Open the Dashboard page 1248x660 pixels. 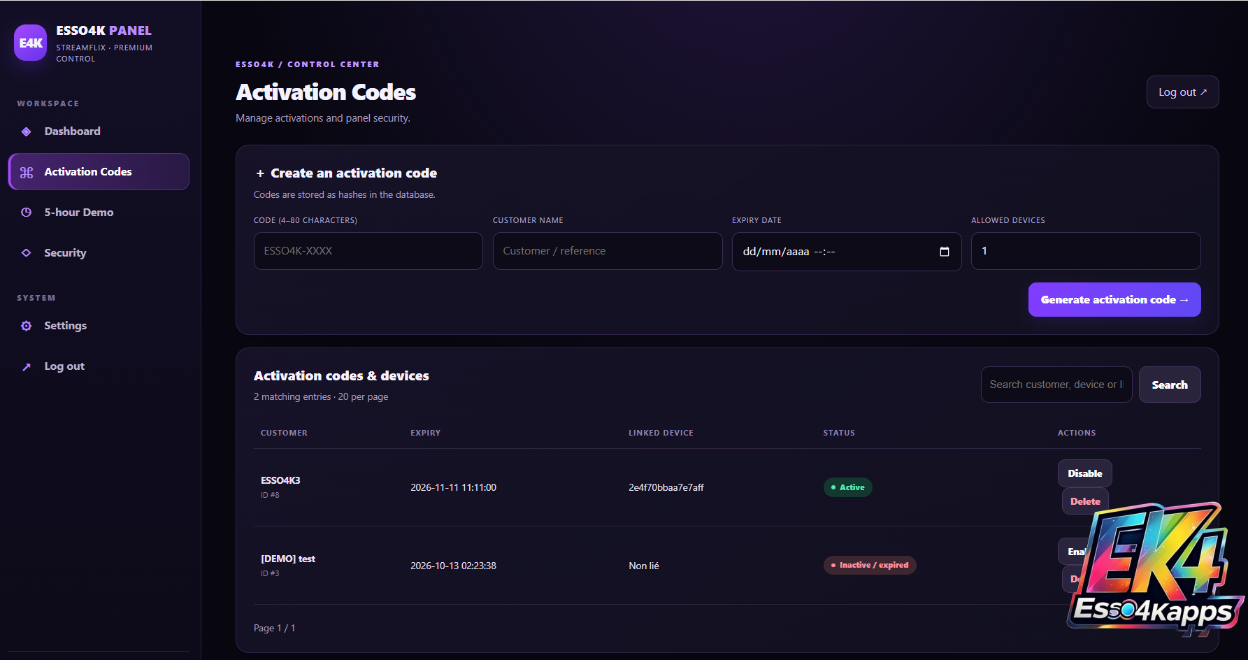(99, 131)
